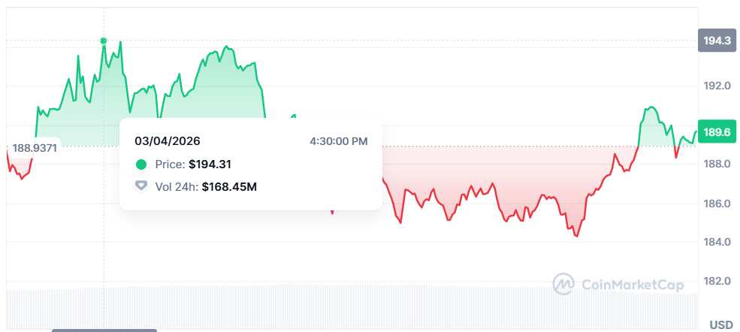Screen dimensions: 740x332
Task: Click the $194.31 price value
Action: coord(210,164)
